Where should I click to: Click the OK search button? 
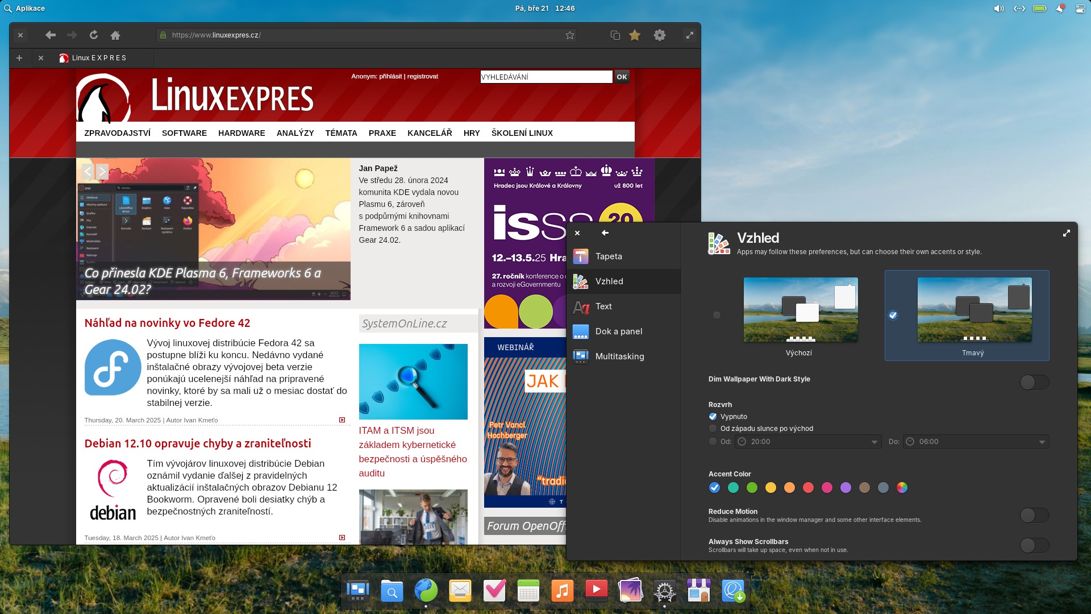click(x=622, y=77)
